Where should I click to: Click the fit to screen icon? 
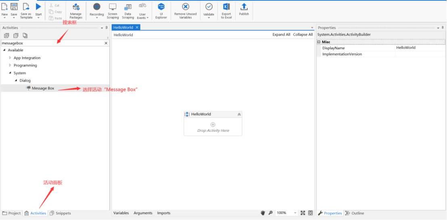303,213
